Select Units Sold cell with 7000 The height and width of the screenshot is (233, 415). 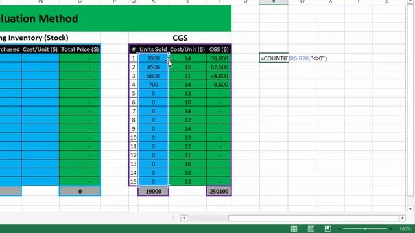153,58
